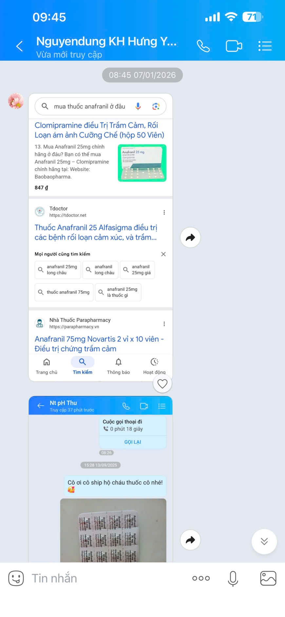Viewport: 285px width, 617px height.
Task: Open the photo gallery picker icon
Action: coord(268,578)
